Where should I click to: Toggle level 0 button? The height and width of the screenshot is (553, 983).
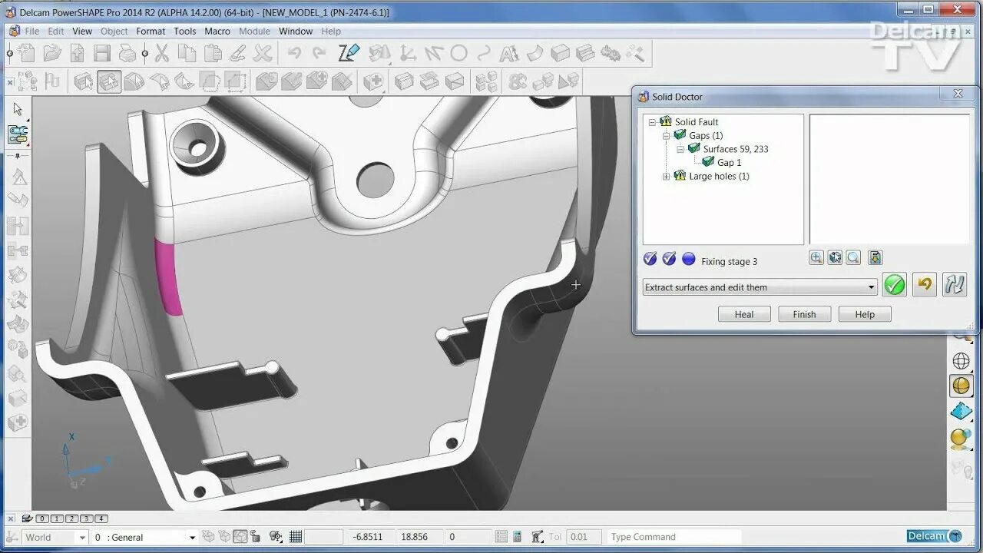(42, 518)
